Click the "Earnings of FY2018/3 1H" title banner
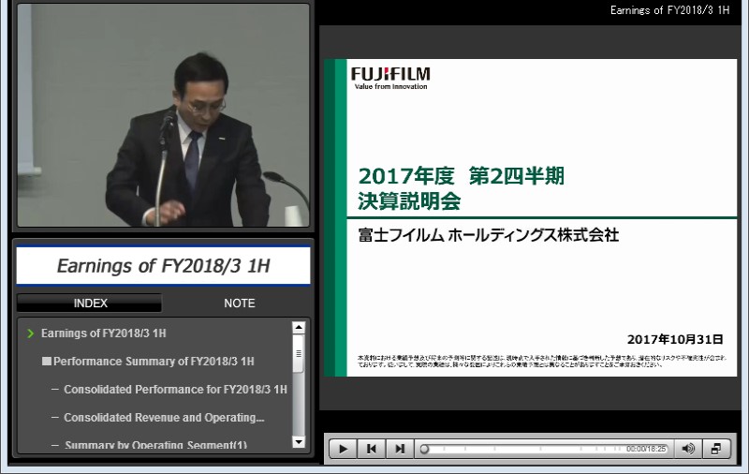 coord(163,266)
